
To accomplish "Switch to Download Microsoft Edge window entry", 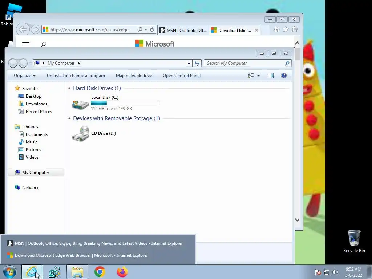I will click(98, 255).
